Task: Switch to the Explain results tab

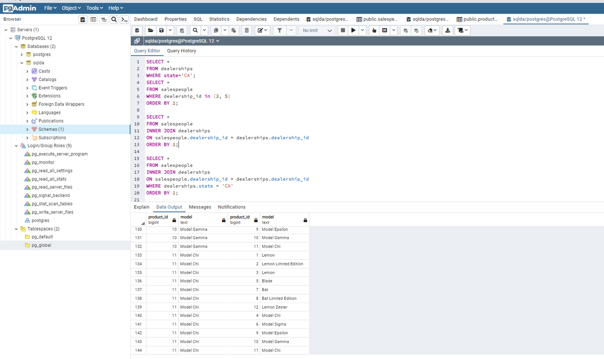Action: (141, 207)
